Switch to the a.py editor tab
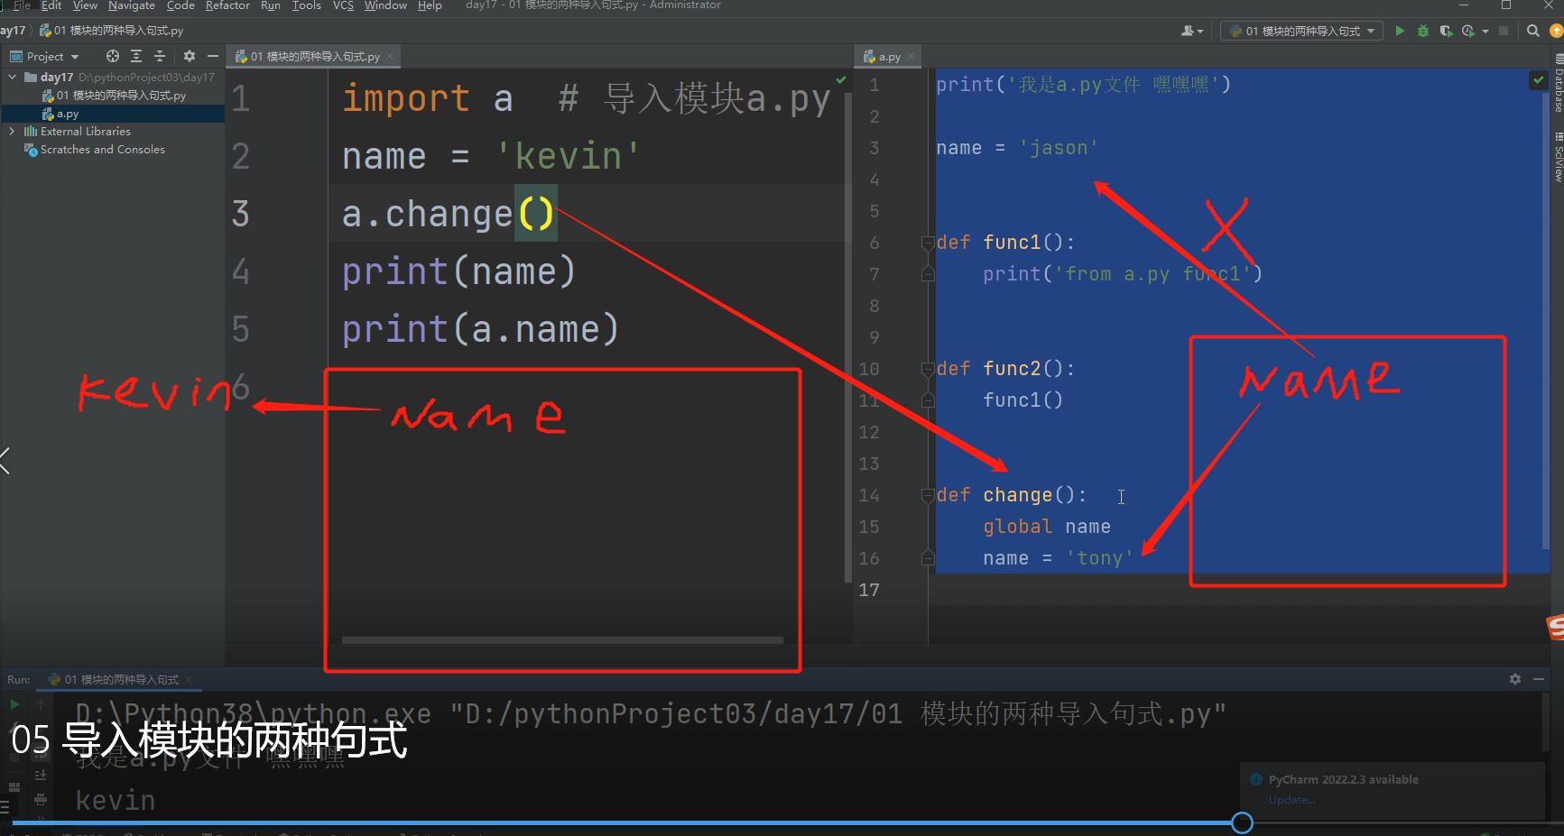This screenshot has width=1564, height=836. point(887,57)
